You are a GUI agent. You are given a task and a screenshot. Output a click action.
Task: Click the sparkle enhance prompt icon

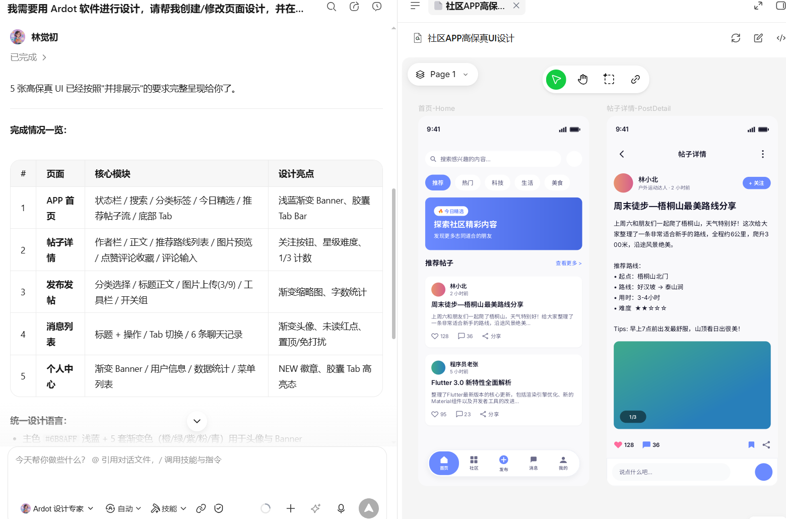tap(316, 508)
